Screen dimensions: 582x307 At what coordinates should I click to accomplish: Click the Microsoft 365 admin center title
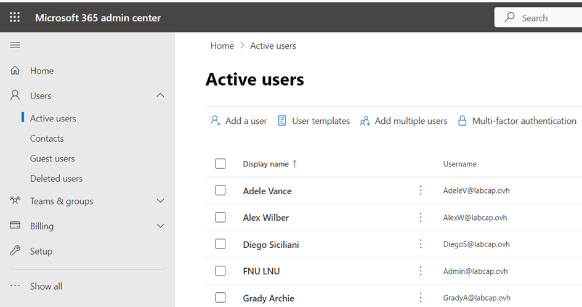[98, 17]
